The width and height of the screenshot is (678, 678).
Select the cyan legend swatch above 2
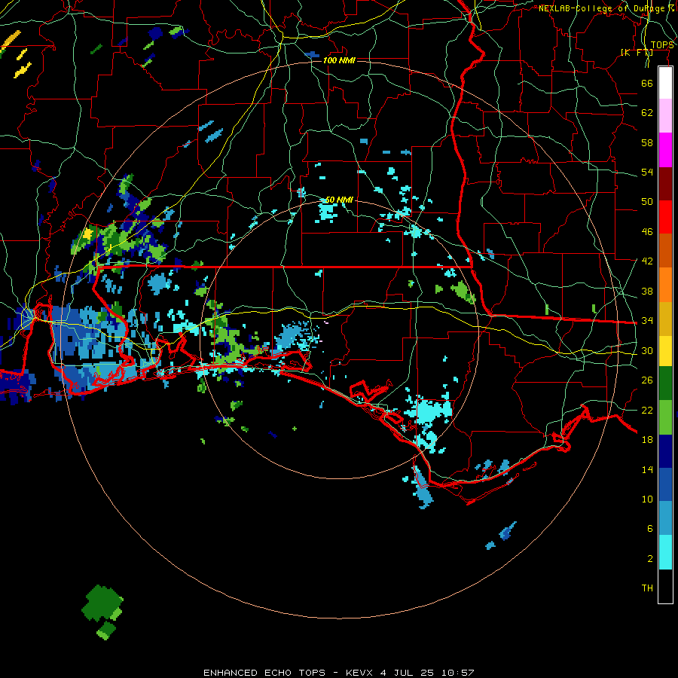[x=665, y=552]
